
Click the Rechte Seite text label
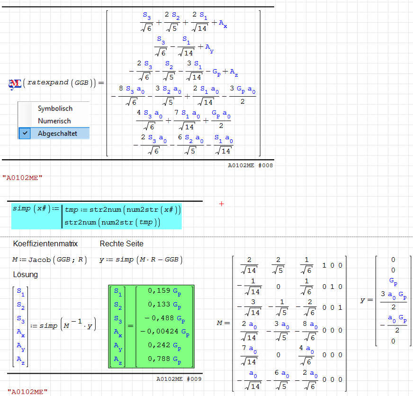point(121,243)
